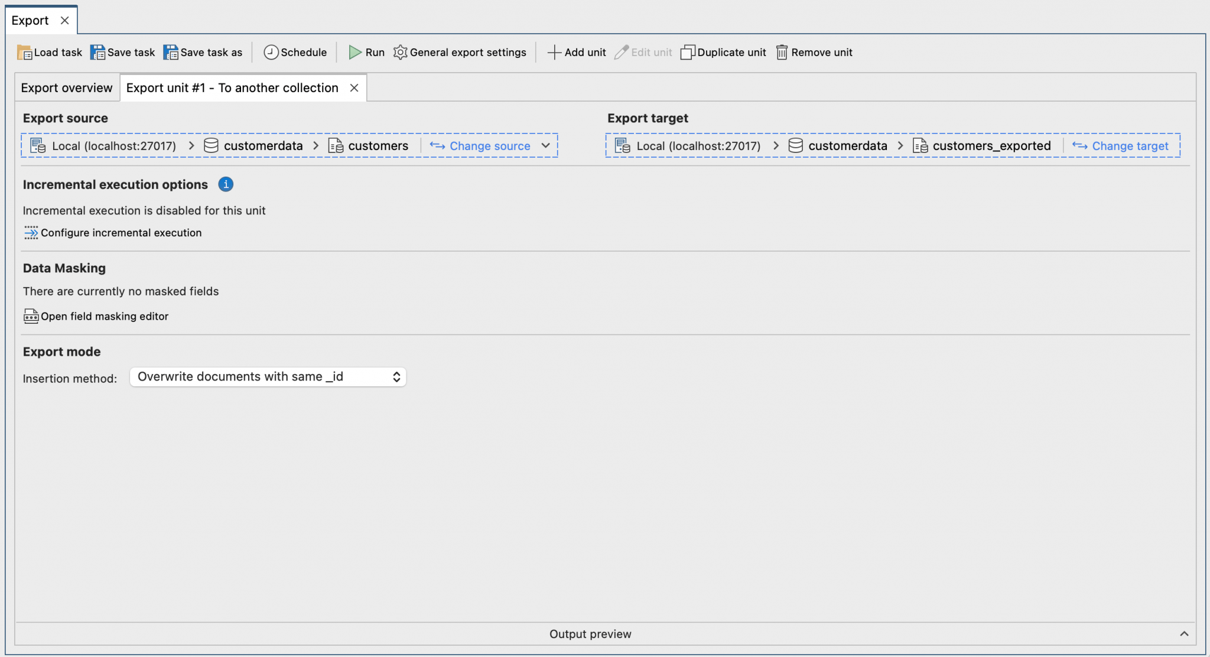Expand the Change source dropdown arrow
This screenshot has height=657, width=1210.
coord(546,146)
